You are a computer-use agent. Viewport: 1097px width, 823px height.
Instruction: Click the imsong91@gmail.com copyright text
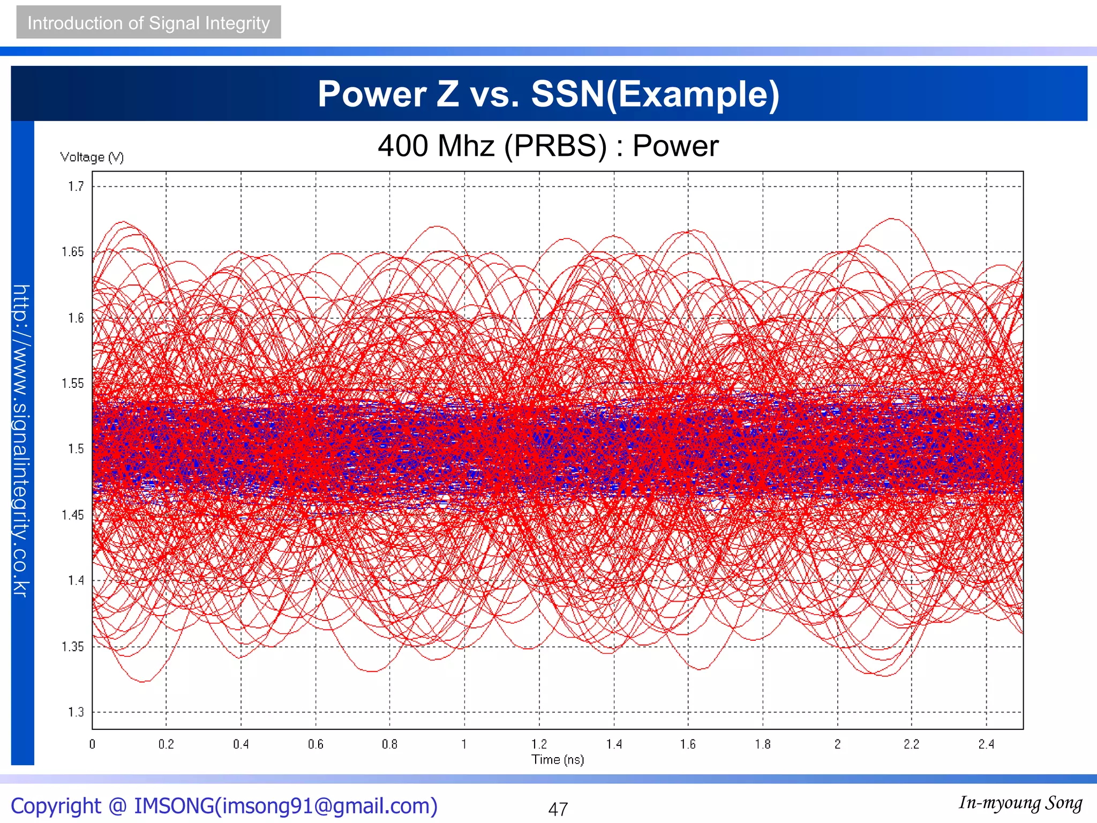224,805
